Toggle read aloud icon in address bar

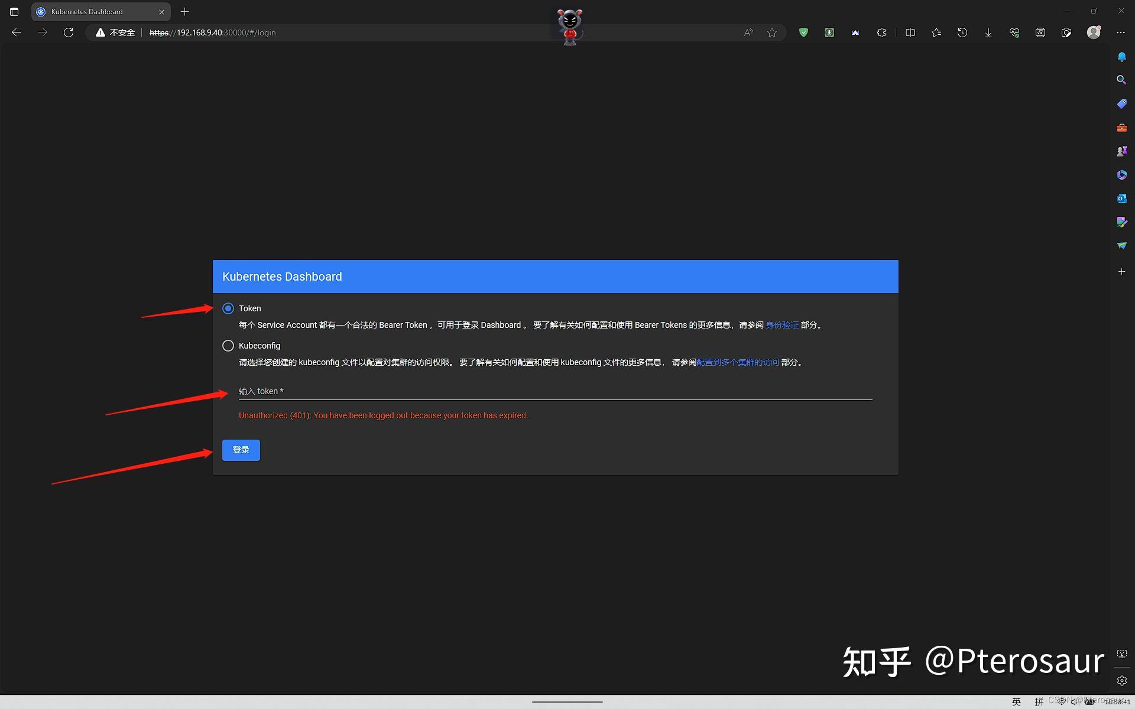coord(748,32)
